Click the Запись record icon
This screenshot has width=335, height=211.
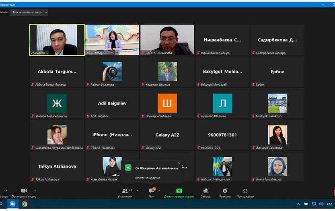coord(206,191)
